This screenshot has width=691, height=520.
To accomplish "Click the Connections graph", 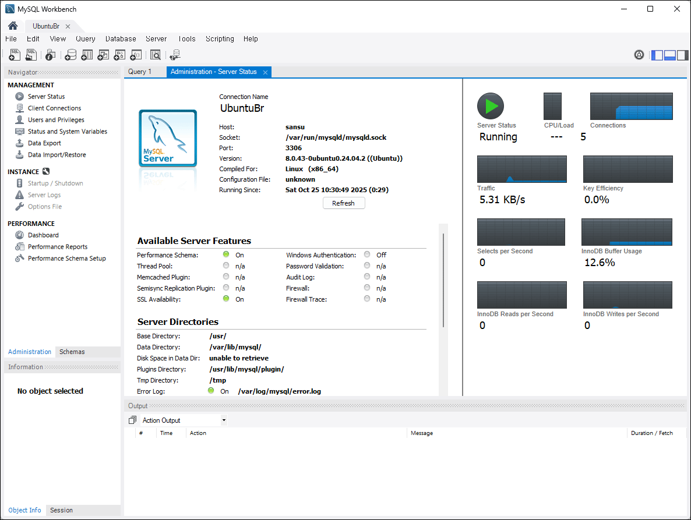I will [x=632, y=106].
